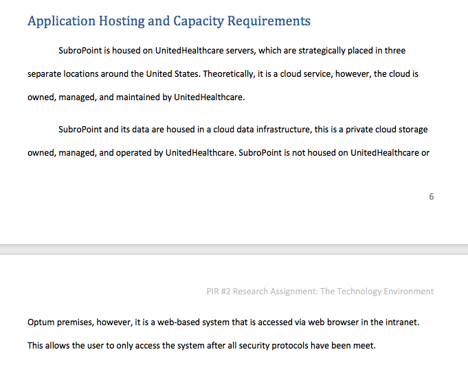
Task: Click the page number 6
Action: (432, 197)
